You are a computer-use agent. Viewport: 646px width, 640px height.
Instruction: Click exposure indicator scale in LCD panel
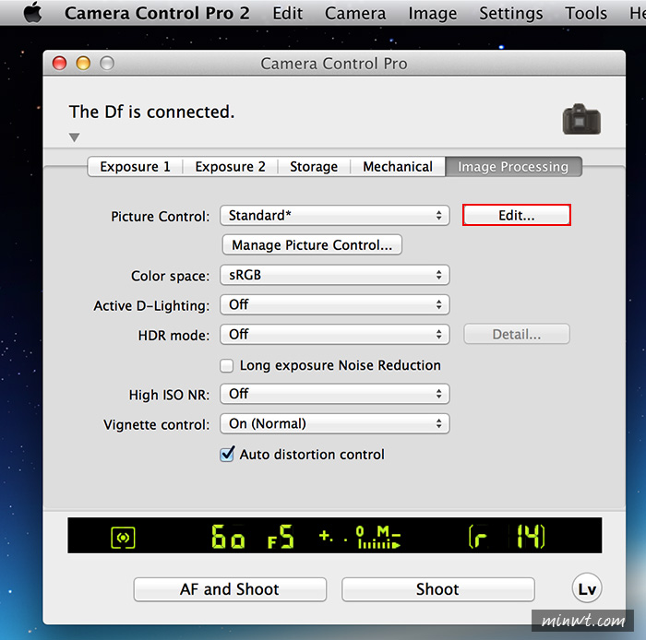point(378,538)
